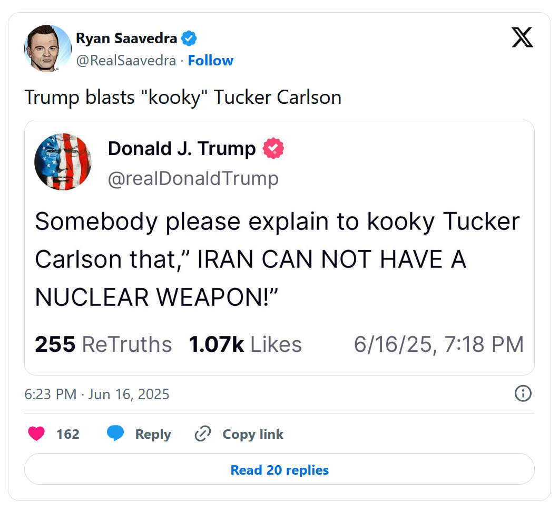Screen dimensions: 559x510
Task: Click Donald J. Trump's red verified badge
Action: coord(273,149)
